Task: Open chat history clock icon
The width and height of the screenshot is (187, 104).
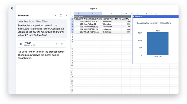Action: pos(61,15)
